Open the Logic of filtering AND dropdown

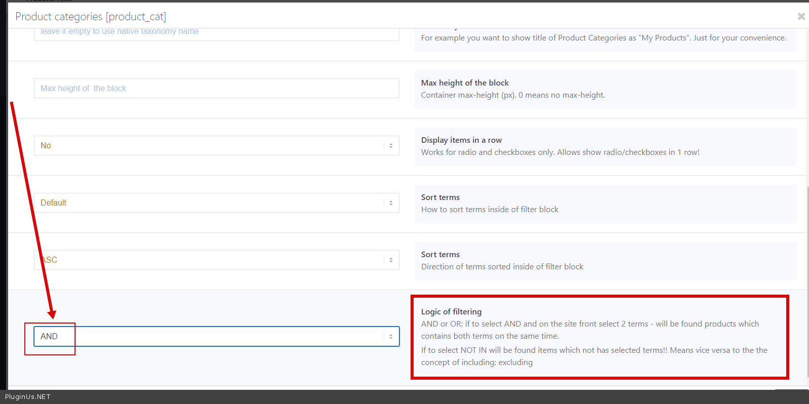pyautogui.click(x=216, y=337)
